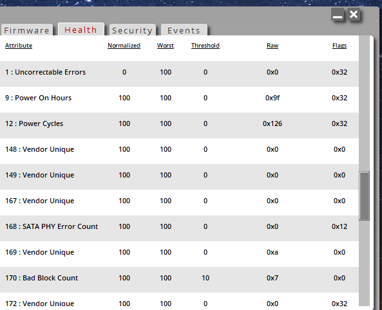Click the scrollbar track below the thumb
Screen dimensions: 382x310
coord(365,263)
